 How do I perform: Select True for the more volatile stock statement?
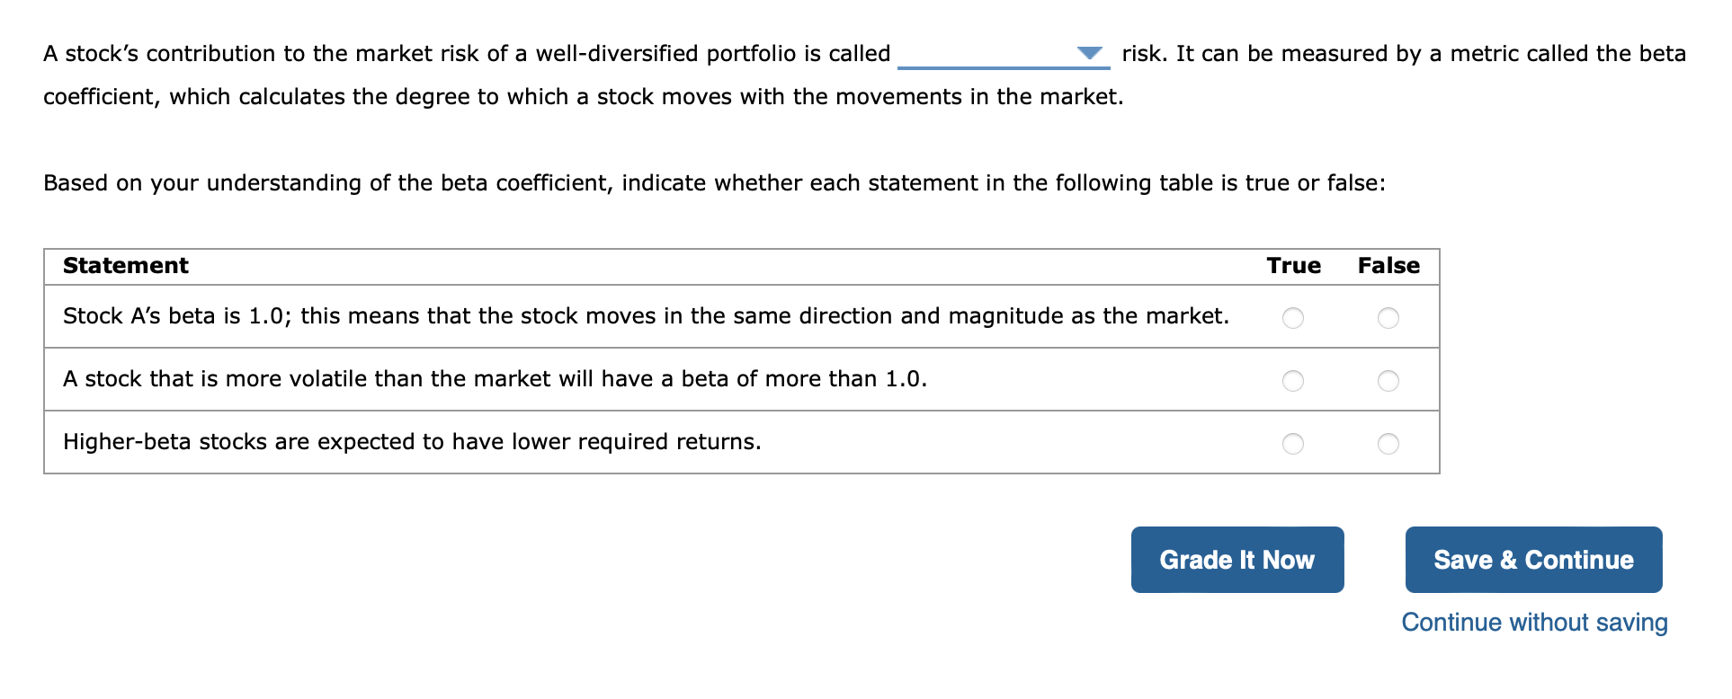(x=1292, y=381)
